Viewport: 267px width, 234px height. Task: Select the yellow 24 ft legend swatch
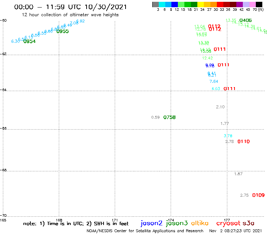coord(201,4)
